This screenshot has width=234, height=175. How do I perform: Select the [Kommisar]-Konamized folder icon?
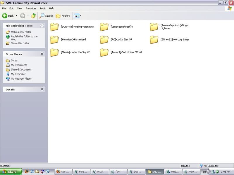click(54, 40)
